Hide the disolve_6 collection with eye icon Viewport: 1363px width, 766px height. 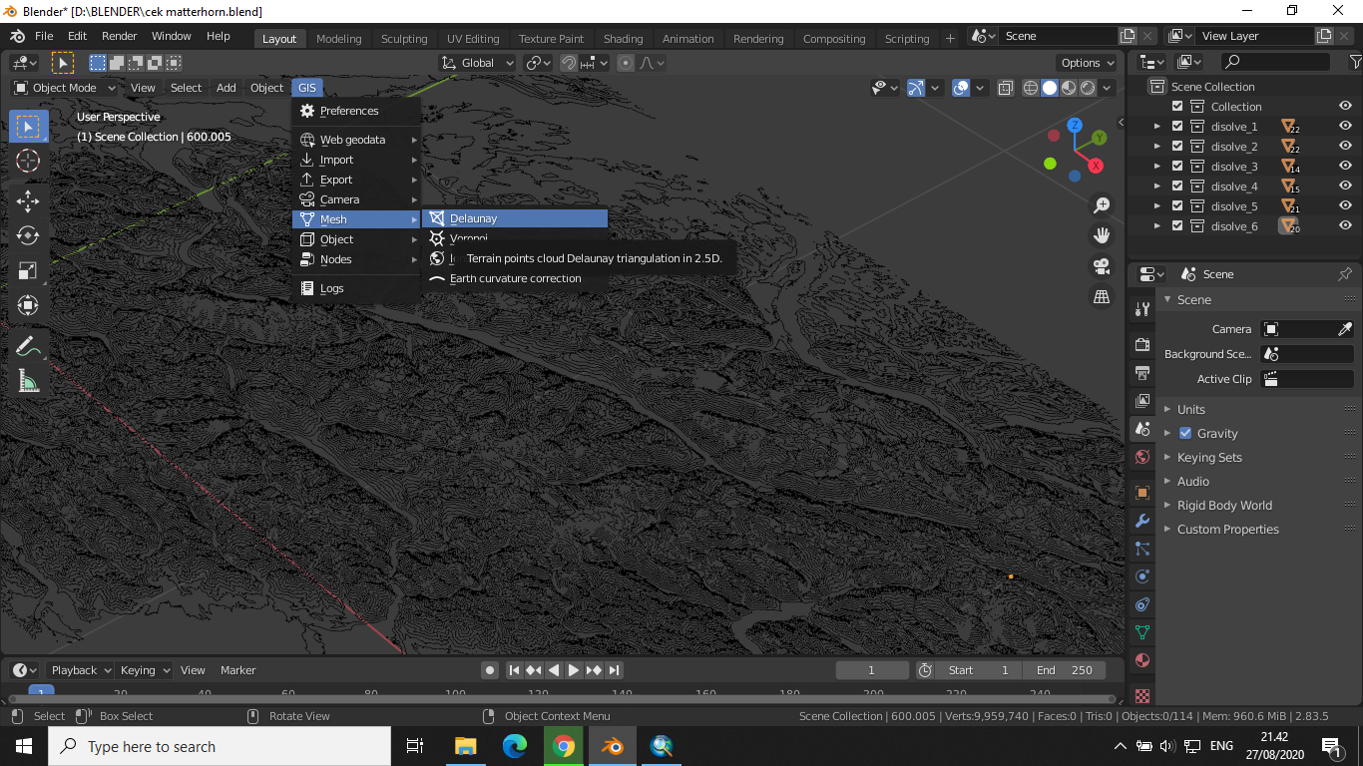click(1345, 226)
